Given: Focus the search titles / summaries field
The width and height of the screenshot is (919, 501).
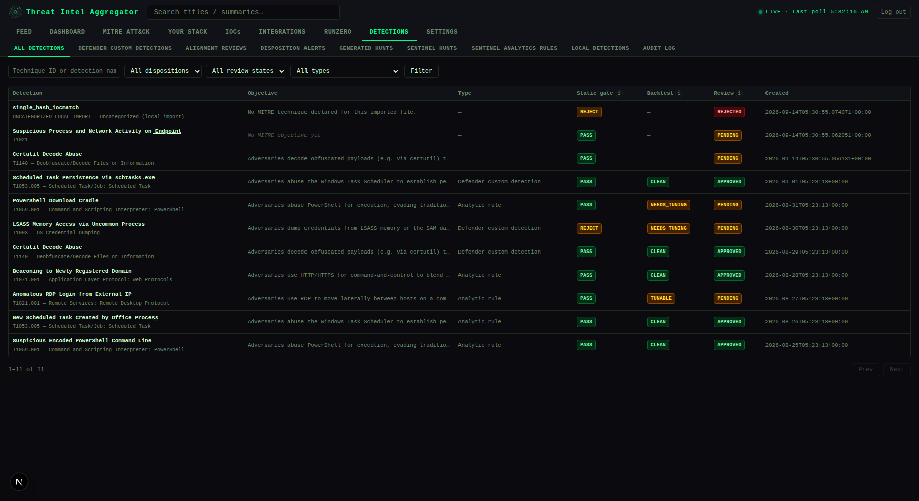Looking at the screenshot, I should pos(243,12).
